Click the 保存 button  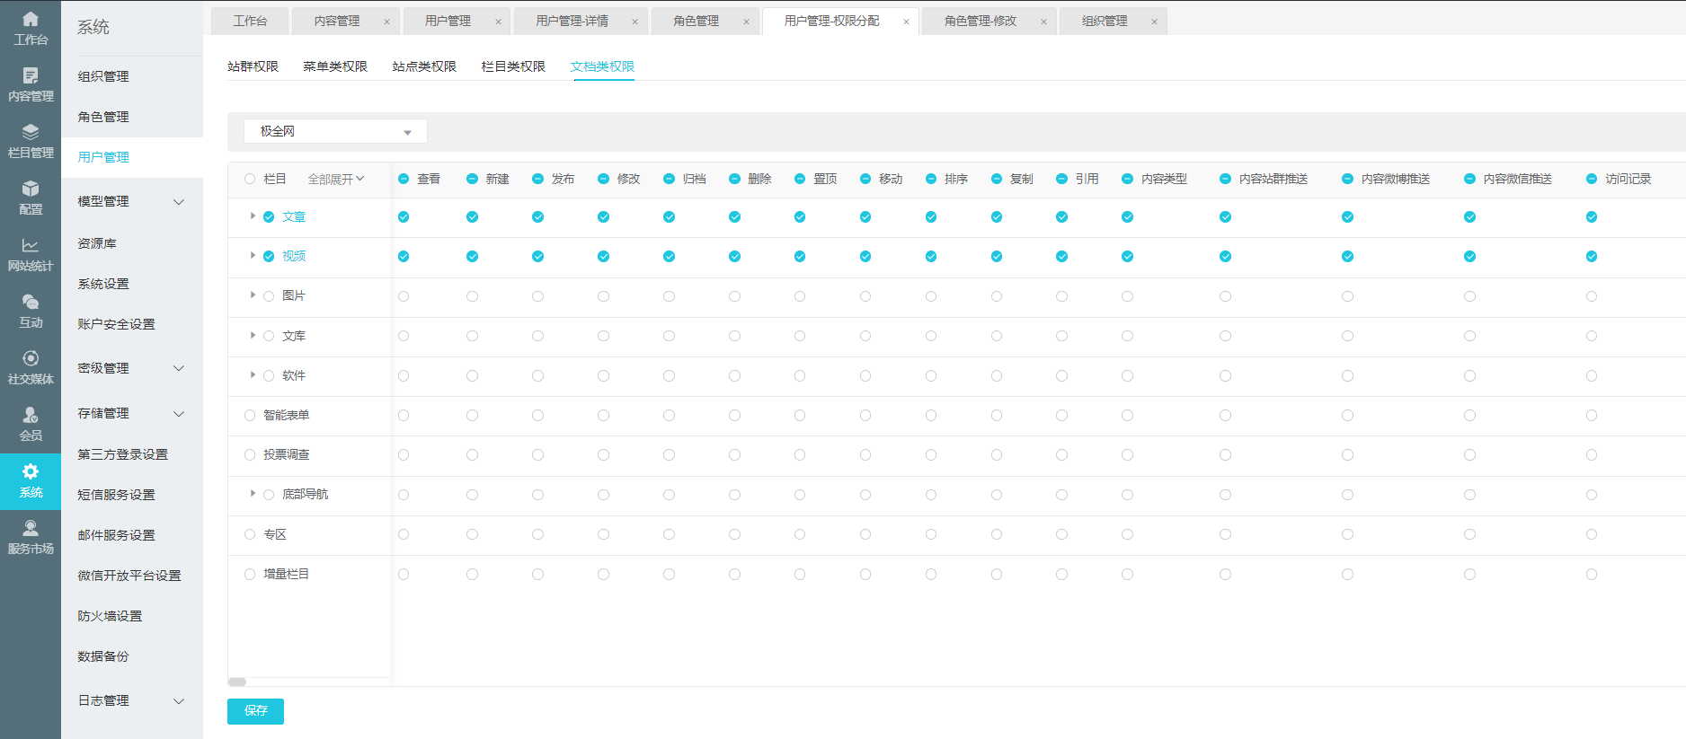(x=255, y=711)
